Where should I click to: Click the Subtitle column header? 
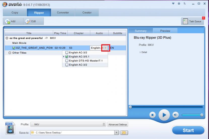118,33
